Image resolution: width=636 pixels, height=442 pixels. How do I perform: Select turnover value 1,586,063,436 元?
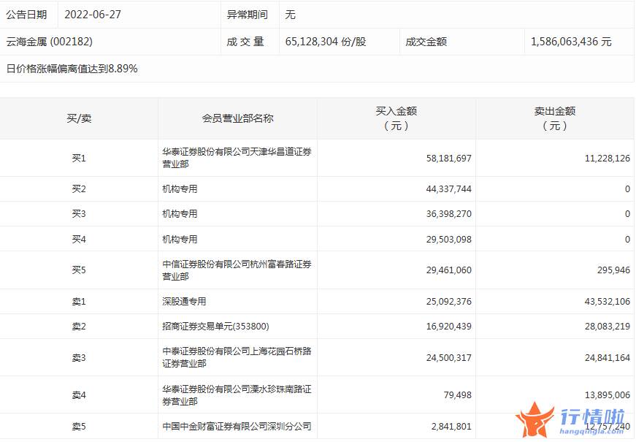click(x=571, y=42)
